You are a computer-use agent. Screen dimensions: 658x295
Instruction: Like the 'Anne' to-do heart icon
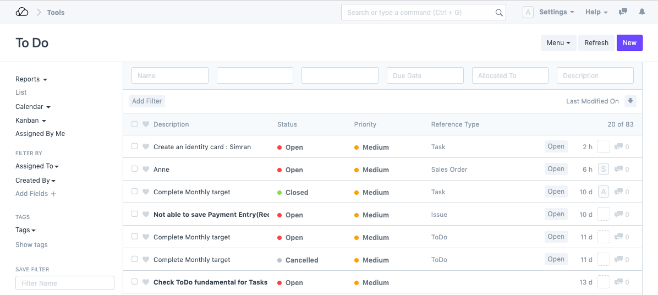pyautogui.click(x=146, y=170)
